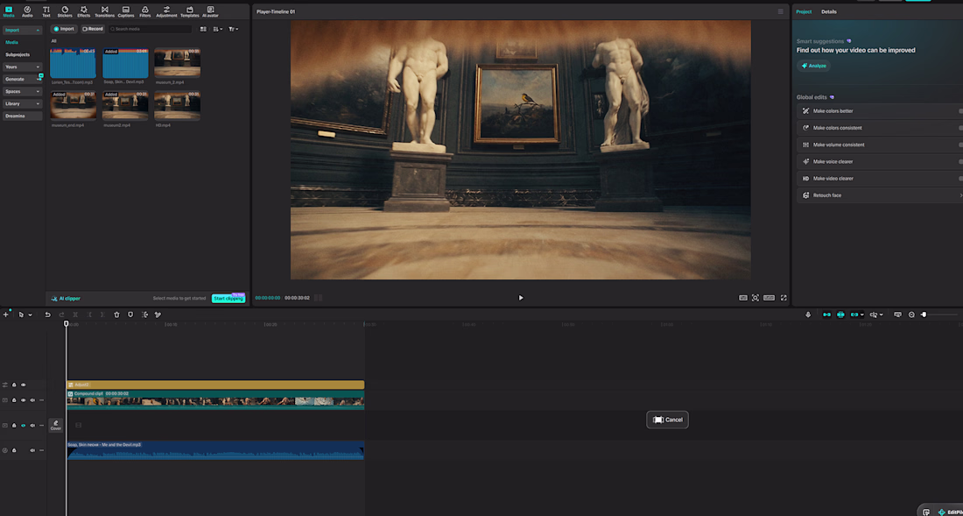Select Subprojects in the left sidebar
The image size is (963, 516).
(18, 54)
